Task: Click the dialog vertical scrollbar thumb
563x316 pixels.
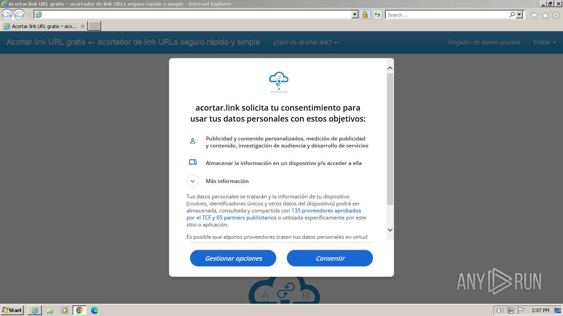Action: click(x=390, y=139)
